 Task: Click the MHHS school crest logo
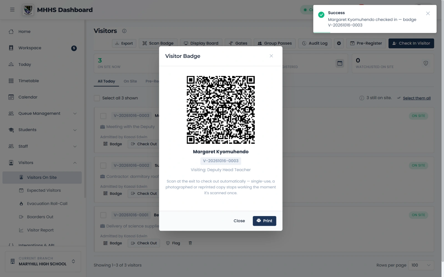(28, 10)
